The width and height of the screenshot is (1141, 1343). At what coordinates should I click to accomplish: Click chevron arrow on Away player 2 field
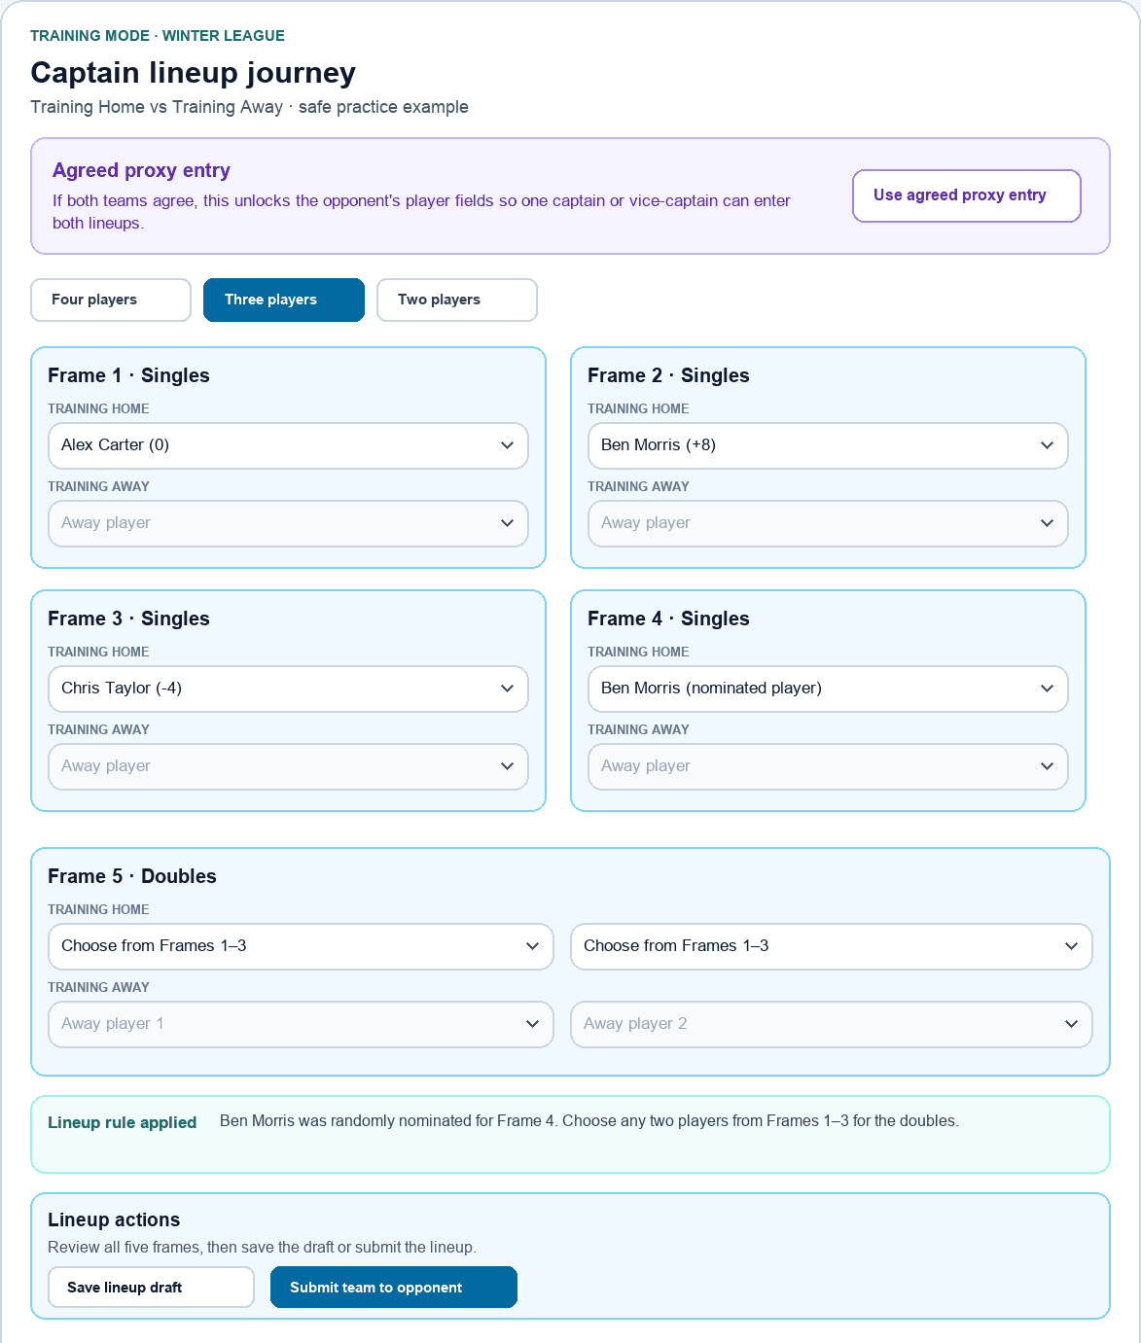coord(1071,1024)
